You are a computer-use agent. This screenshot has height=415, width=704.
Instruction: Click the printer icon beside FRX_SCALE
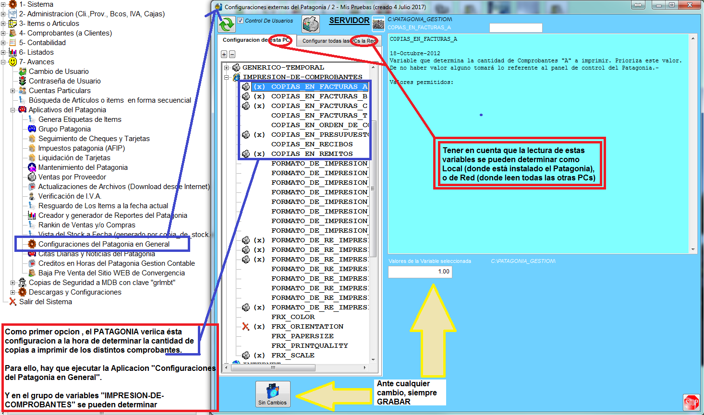click(246, 356)
